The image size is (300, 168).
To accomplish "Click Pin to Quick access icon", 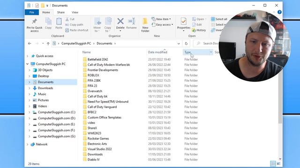I will click(x=34, y=21).
